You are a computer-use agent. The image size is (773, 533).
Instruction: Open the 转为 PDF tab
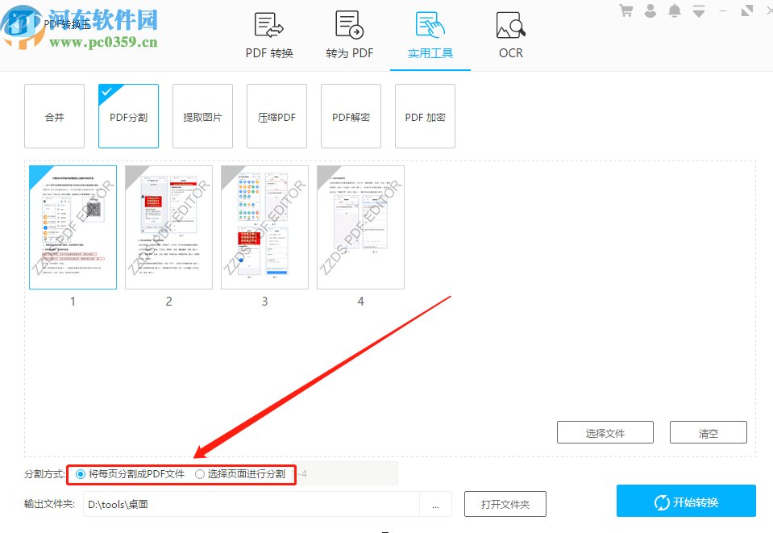[350, 35]
